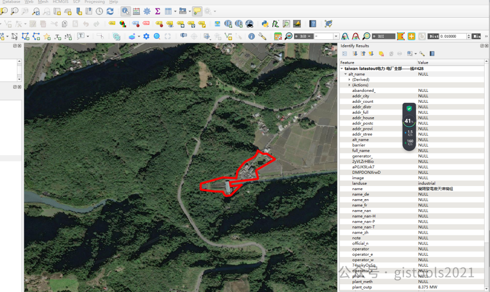The image size is (490, 292).
Task: Click Expand Tree icon in Identify Results
Action: pos(355,54)
